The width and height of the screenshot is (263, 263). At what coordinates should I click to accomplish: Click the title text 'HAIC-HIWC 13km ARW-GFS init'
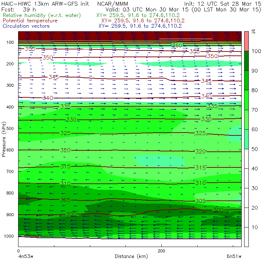tap(45, 4)
